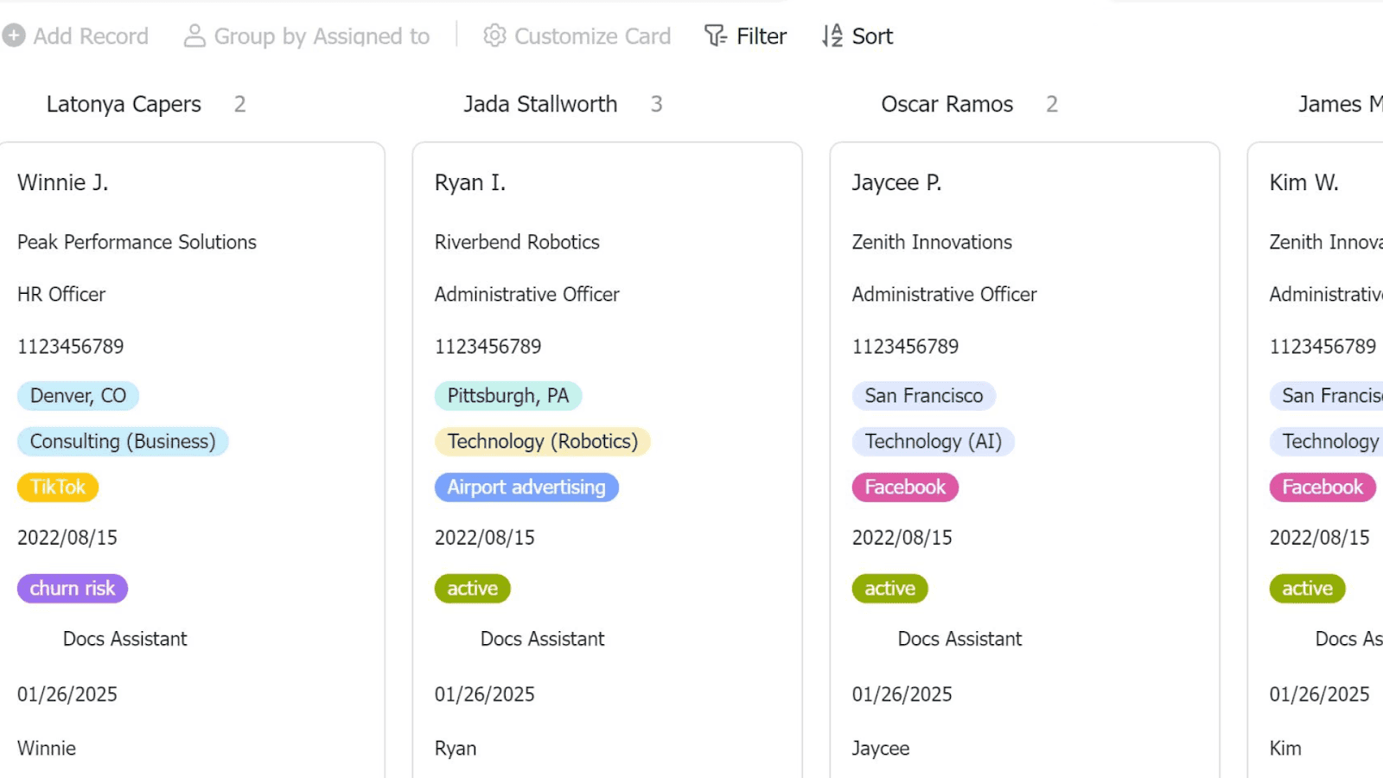Viewport: 1383px width, 778px height.
Task: Open Winnie J. card title
Action: point(62,182)
